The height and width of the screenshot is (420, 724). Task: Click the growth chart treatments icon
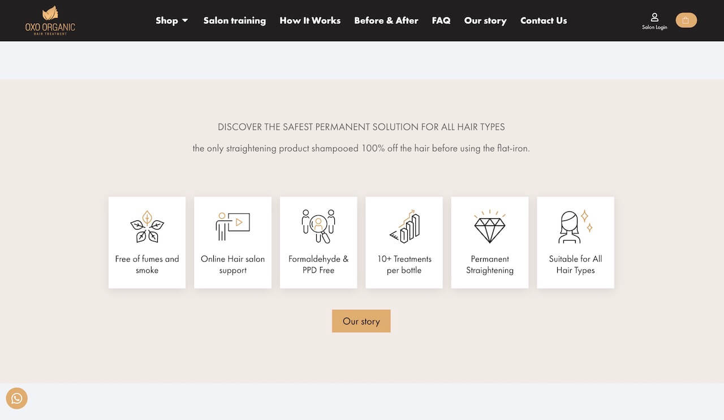click(x=404, y=227)
